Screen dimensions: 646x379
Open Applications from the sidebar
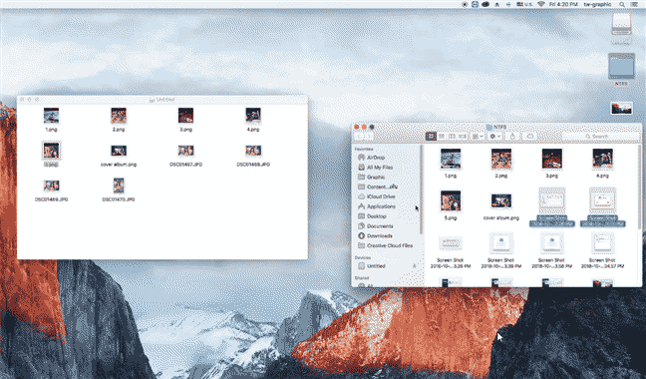point(381,206)
